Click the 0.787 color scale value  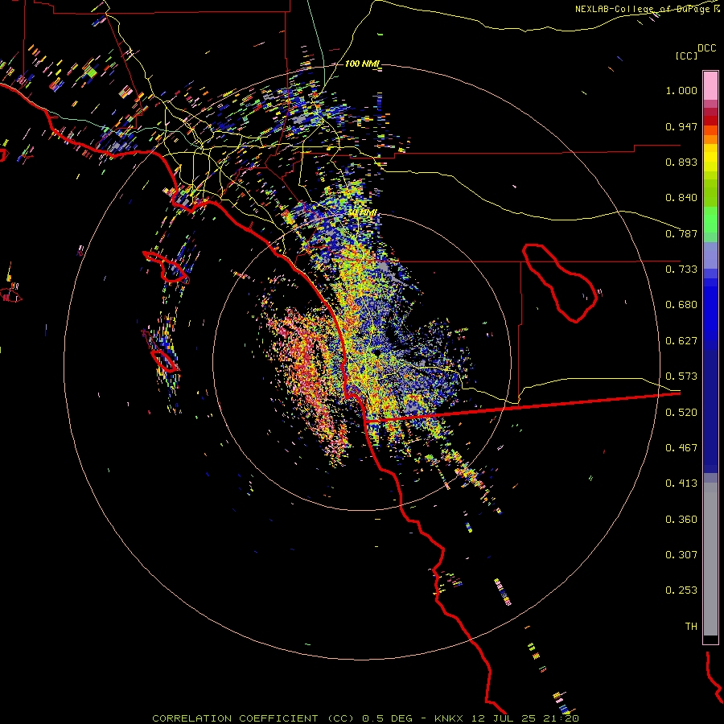point(681,233)
